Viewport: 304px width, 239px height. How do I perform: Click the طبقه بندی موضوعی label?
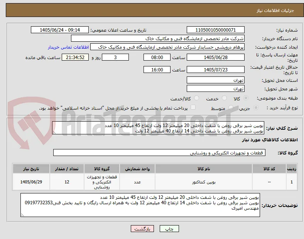point(277,98)
